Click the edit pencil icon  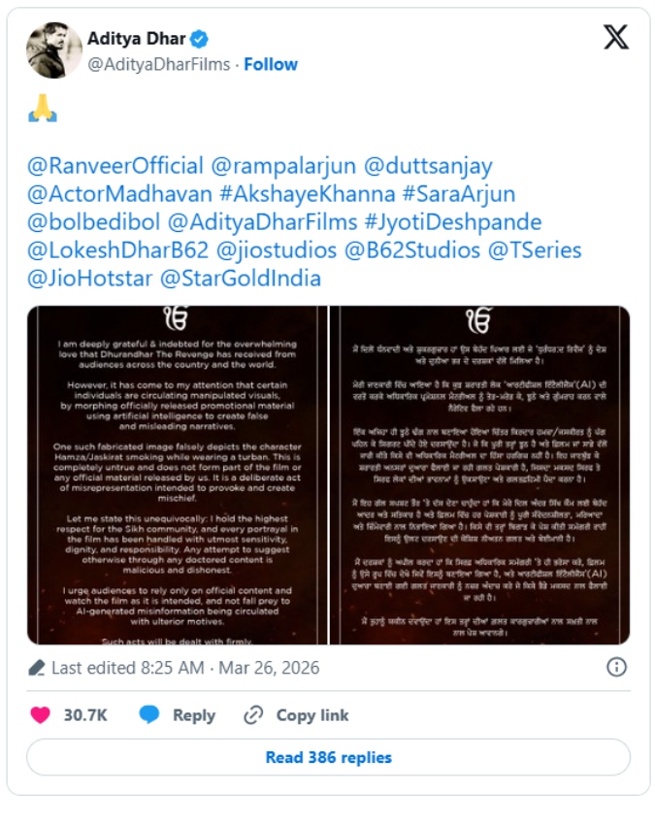pos(37,668)
